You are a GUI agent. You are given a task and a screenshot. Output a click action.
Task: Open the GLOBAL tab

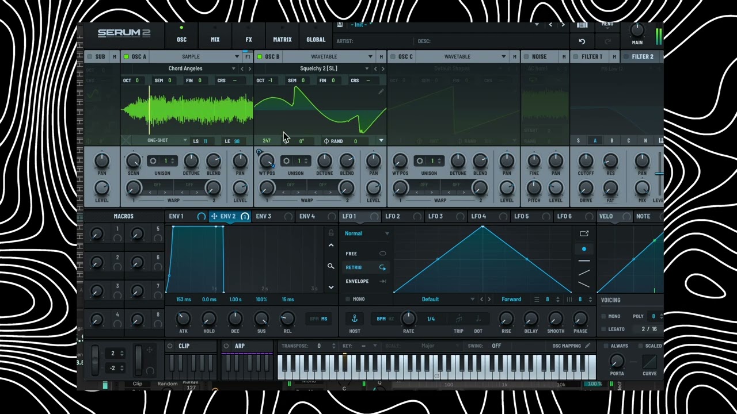pyautogui.click(x=316, y=40)
